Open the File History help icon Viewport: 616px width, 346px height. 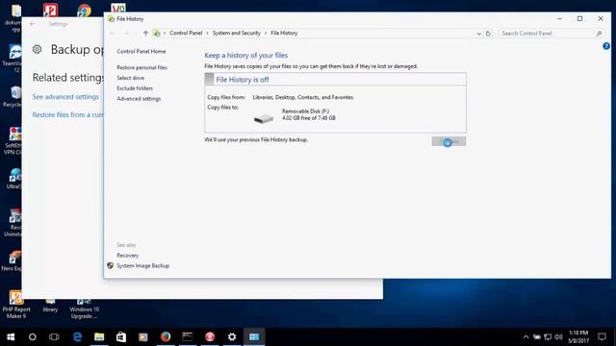tap(606, 46)
